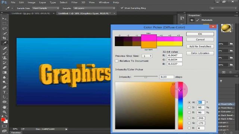Click the vertical hue spectrum strip

coord(180,106)
